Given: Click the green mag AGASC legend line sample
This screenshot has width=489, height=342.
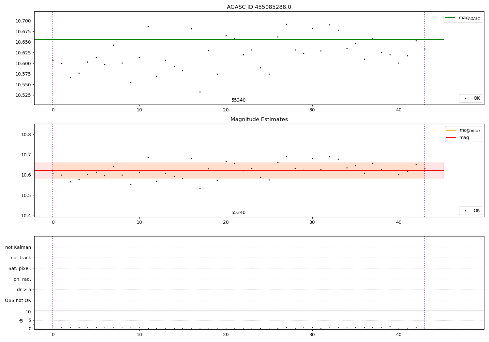Looking at the screenshot, I should coord(451,18).
